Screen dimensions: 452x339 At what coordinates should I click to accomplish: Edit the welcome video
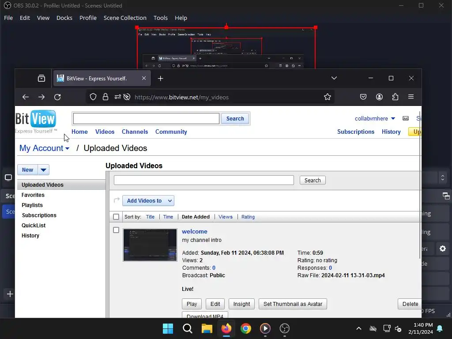pos(215,304)
